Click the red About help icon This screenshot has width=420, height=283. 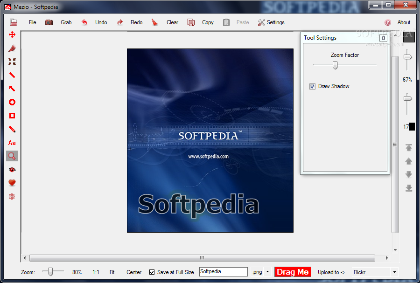[388, 22]
